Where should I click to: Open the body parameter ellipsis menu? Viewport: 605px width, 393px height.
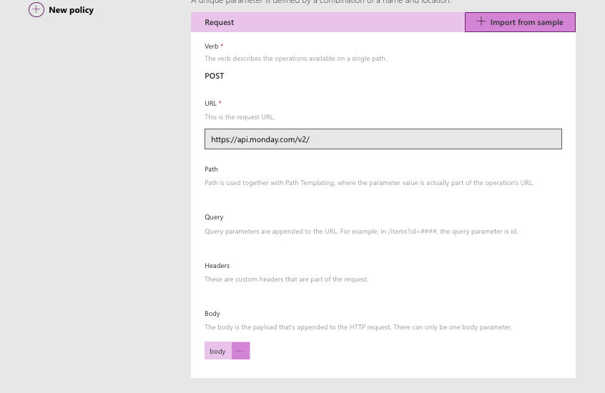[241, 351]
